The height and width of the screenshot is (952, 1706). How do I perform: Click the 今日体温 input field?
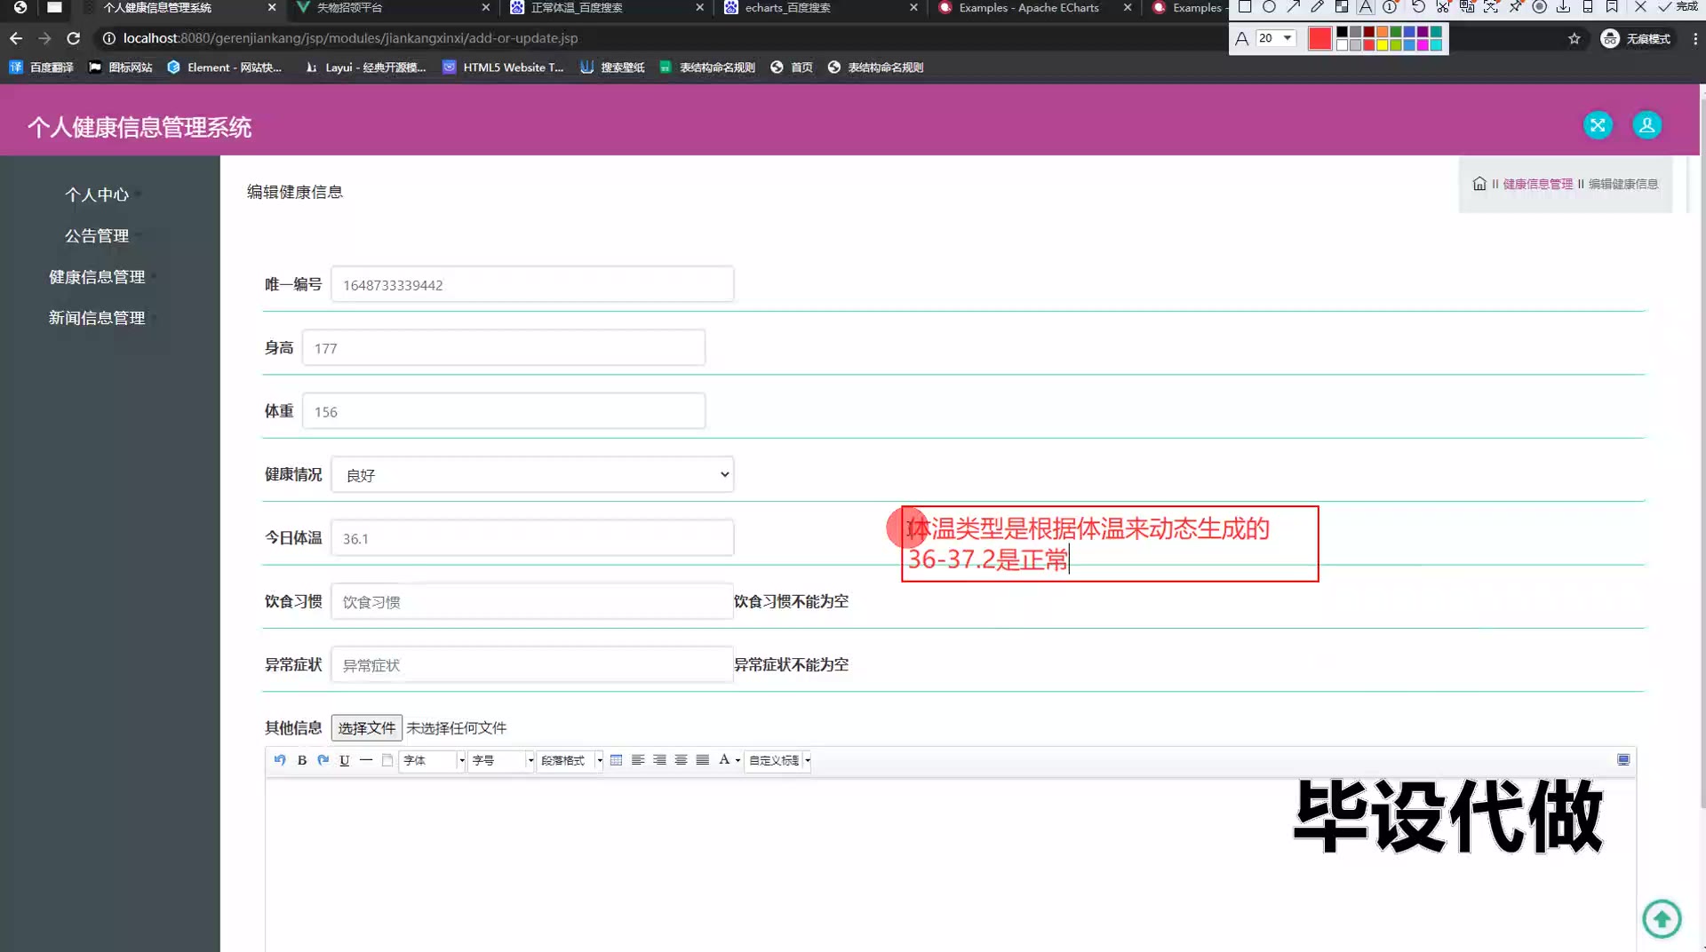pos(532,538)
